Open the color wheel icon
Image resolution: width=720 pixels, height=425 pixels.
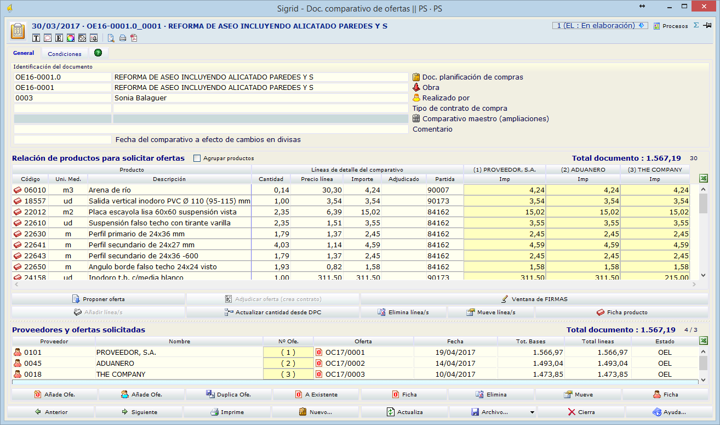pyautogui.click(x=70, y=38)
